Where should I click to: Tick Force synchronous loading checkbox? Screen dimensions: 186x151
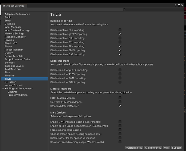120,130
